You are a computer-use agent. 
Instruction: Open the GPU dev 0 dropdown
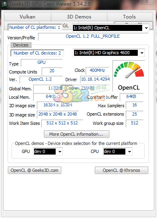point(60,151)
